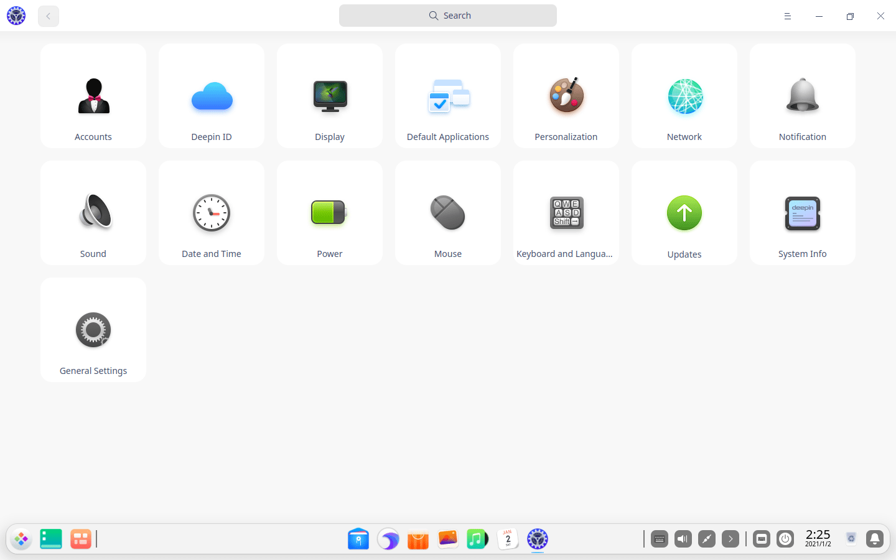Viewport: 896px width, 560px height.
Task: Click the Search field in title bar
Action: pos(448,16)
